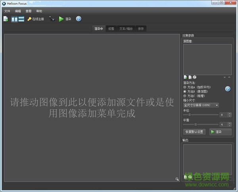Image resolution: width=238 pixels, height=192 pixels.
Task: Click the 渲染 button in parameters panel
Action: [x=220, y=132]
